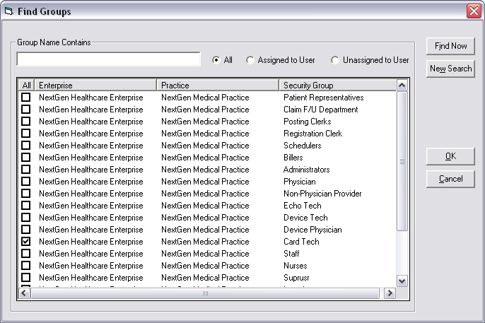Select the Echo Tech group name
The height and width of the screenshot is (323, 485).
click(x=302, y=206)
